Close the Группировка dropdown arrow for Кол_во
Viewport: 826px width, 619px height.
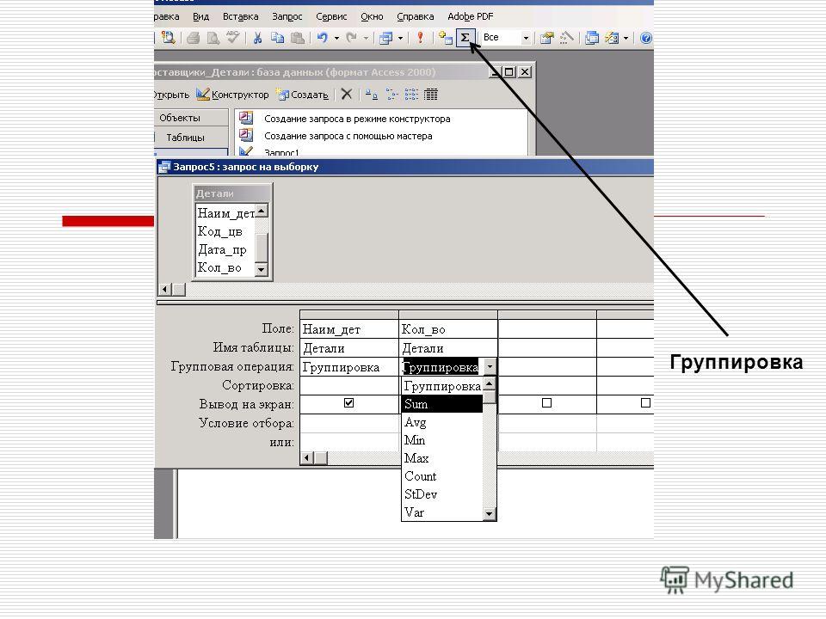pyautogui.click(x=490, y=366)
